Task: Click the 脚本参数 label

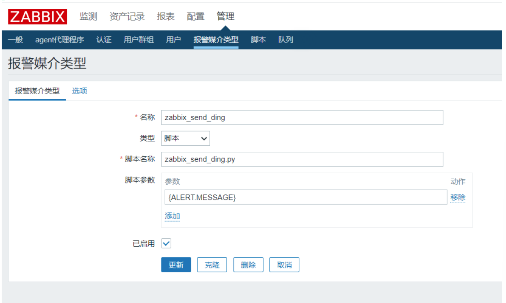Action: point(140,180)
